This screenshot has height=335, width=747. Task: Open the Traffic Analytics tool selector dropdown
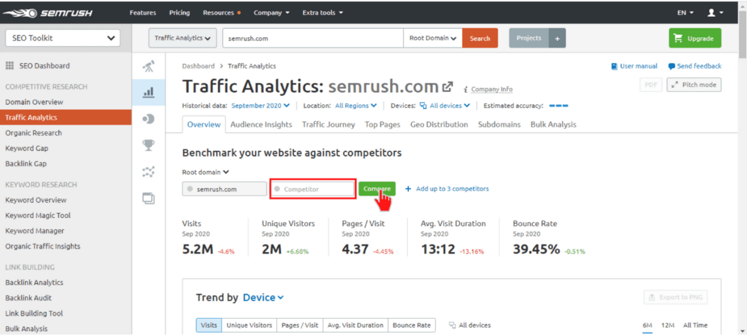(183, 38)
